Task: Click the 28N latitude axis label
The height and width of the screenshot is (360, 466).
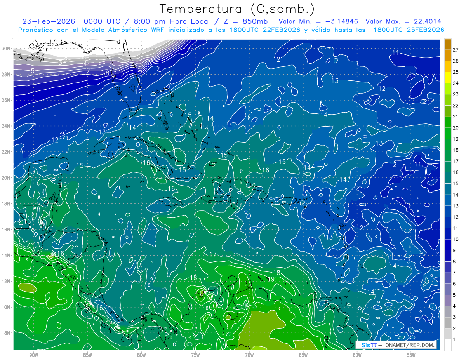Action: pyautogui.click(x=6, y=74)
